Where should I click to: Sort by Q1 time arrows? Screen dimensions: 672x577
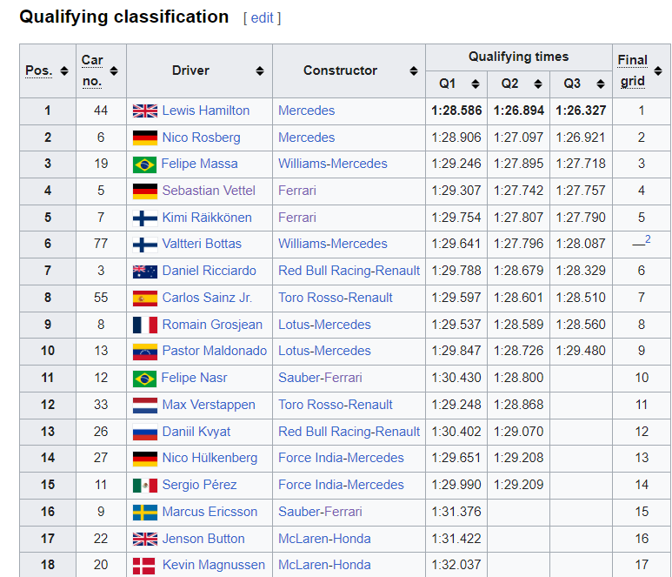click(476, 84)
